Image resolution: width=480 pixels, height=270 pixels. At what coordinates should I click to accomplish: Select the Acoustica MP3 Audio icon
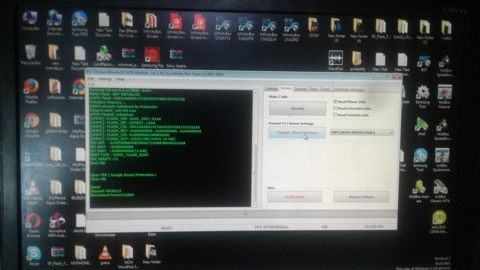tap(57, 226)
